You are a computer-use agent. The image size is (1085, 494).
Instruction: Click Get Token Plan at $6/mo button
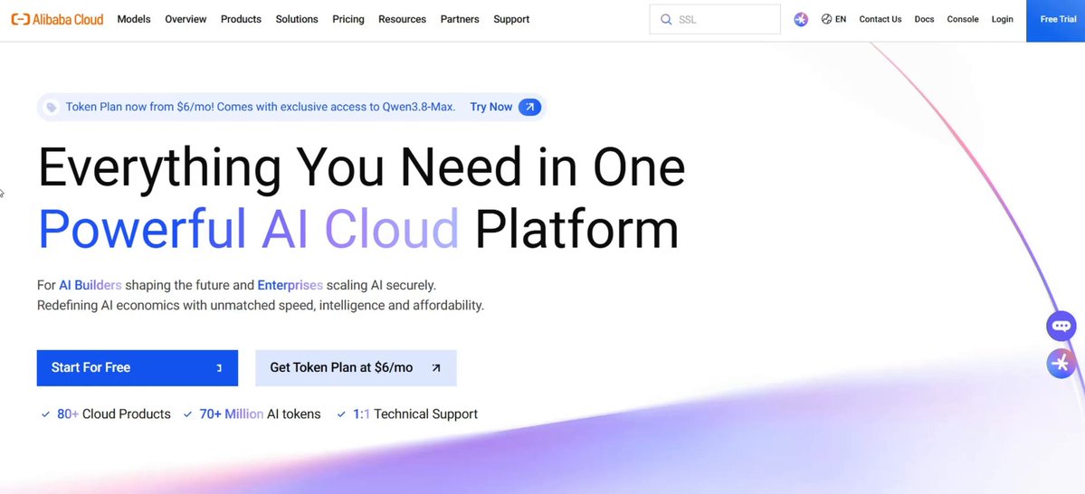tap(356, 368)
